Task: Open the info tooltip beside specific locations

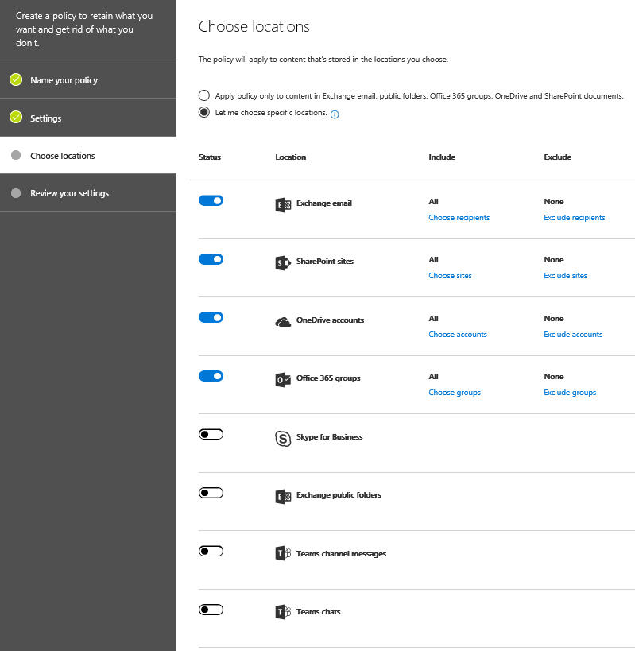Action: click(x=335, y=114)
